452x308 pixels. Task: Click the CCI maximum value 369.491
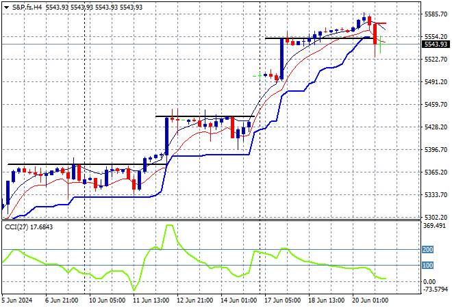point(434,226)
